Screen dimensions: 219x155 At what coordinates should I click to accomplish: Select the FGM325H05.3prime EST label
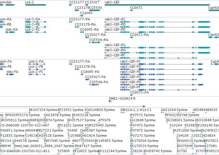click(100, 125)
